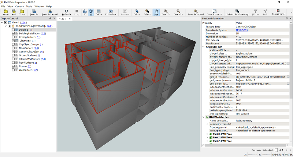The image size is (293, 157).
Task: Open the Background map tool
Action: 278,12
